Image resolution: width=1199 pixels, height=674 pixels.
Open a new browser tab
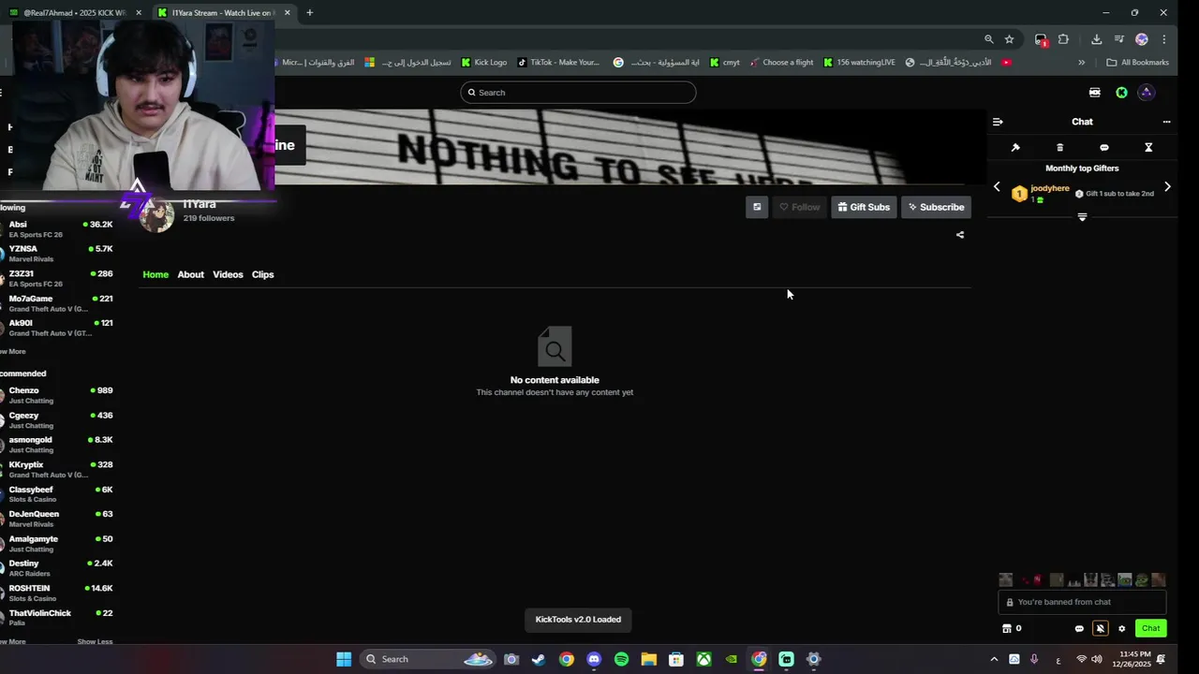[309, 13]
